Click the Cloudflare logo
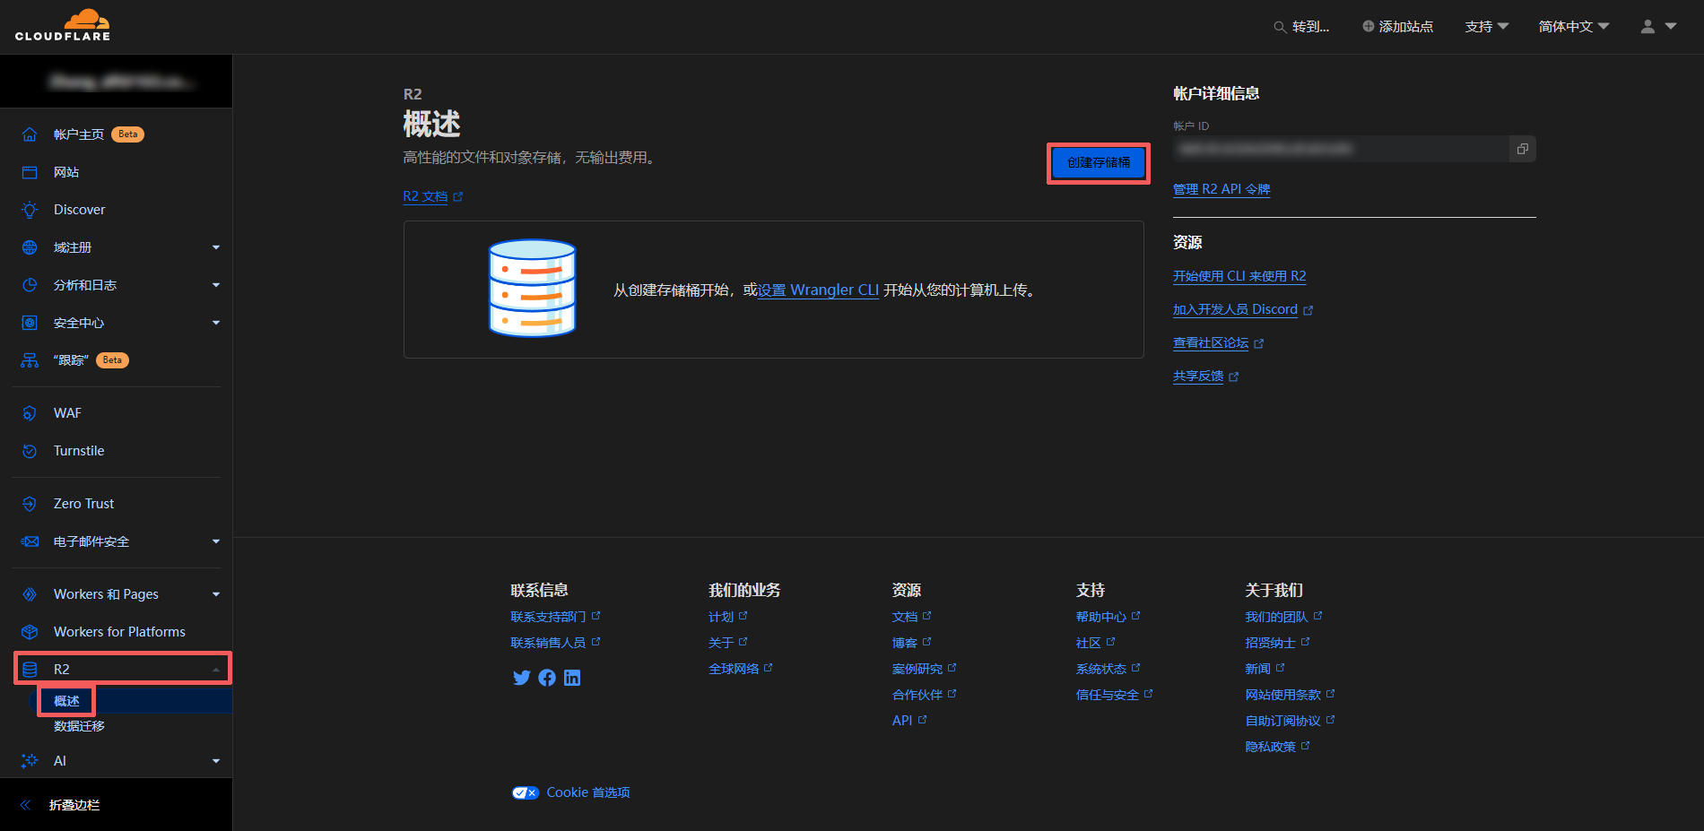 click(63, 26)
